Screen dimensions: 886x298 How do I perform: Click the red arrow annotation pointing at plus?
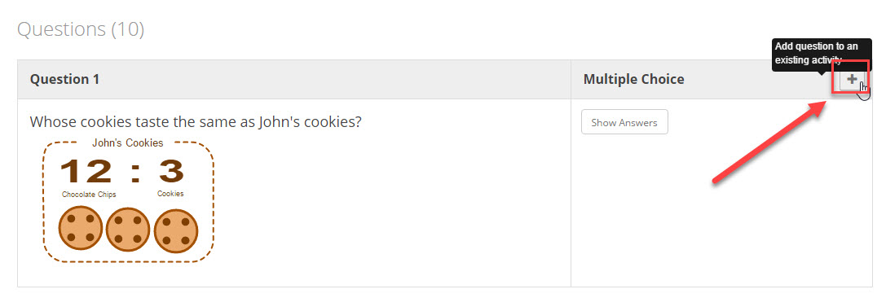[x=769, y=142]
